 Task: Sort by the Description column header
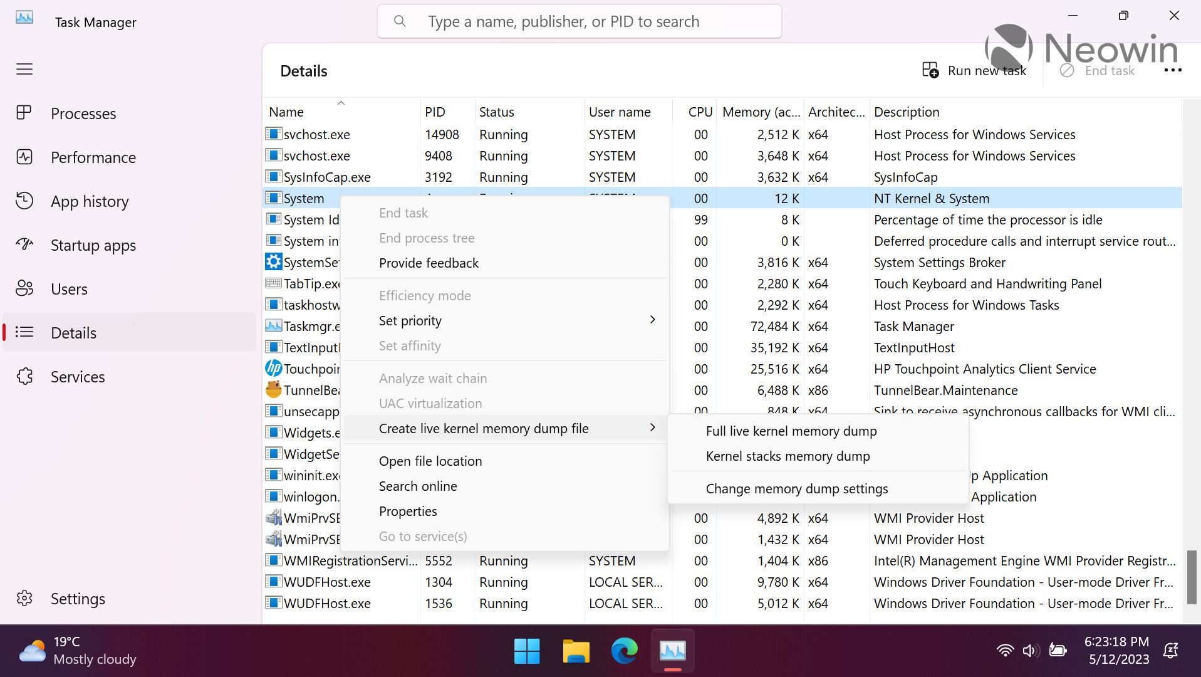1025,112
